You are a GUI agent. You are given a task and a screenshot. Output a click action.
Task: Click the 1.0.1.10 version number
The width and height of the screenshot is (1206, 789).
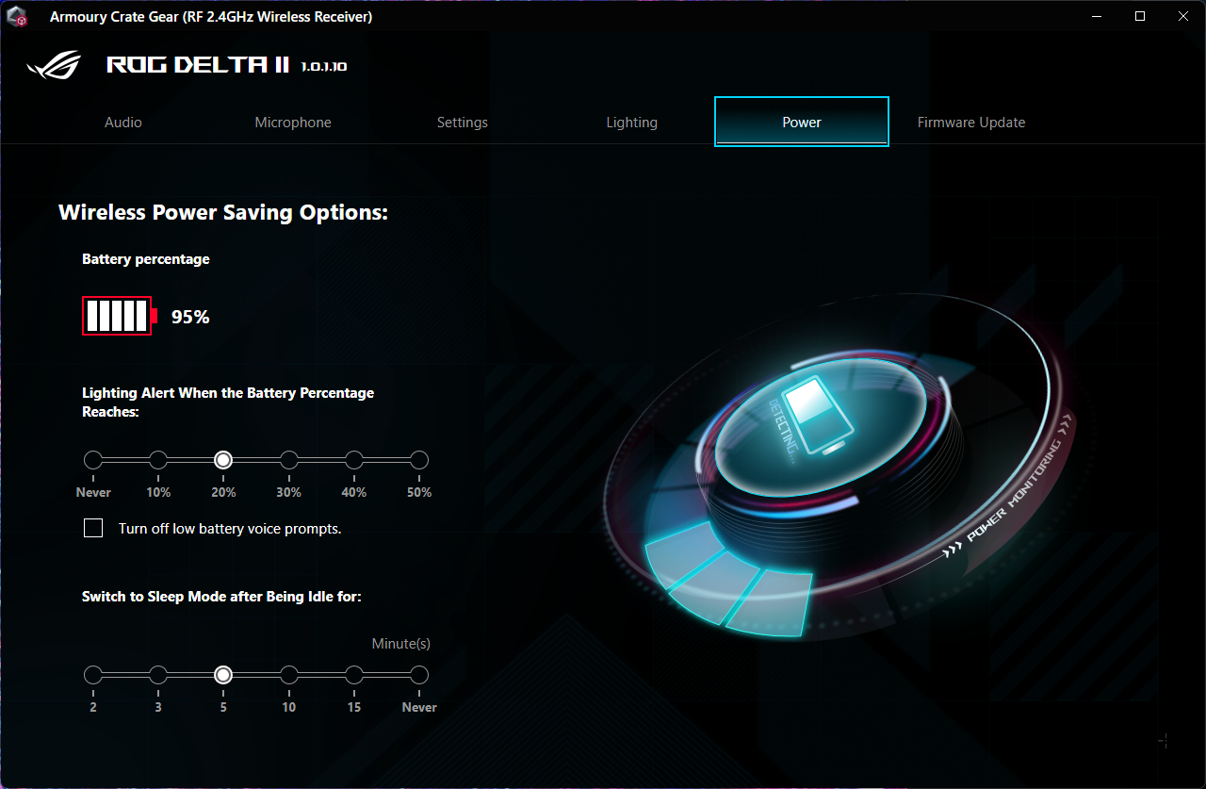coord(324,67)
